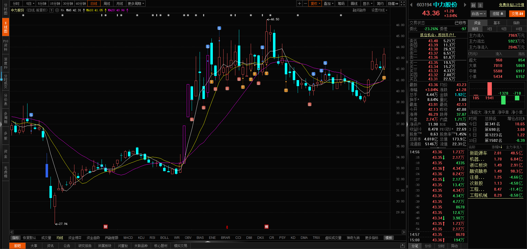Click the zoom-out minus icon above chart

(x=305, y=4)
